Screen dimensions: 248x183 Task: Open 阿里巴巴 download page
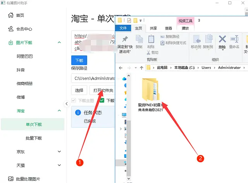pyautogui.click(x=25, y=56)
